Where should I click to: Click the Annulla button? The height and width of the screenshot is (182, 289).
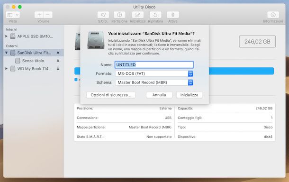pyautogui.click(x=159, y=95)
